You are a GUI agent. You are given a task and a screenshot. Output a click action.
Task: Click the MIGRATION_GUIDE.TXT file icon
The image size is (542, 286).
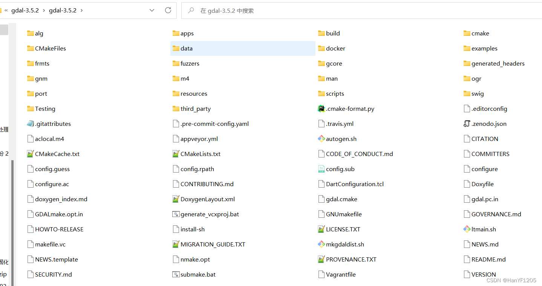[x=176, y=244]
